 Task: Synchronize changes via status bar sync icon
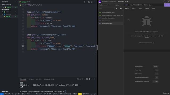[12, 94]
